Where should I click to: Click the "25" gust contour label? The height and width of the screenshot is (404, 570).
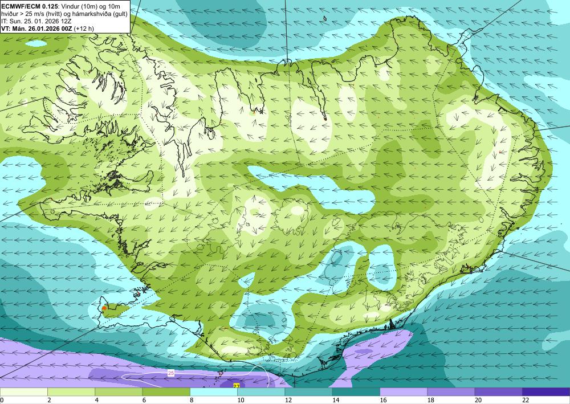click(x=171, y=373)
